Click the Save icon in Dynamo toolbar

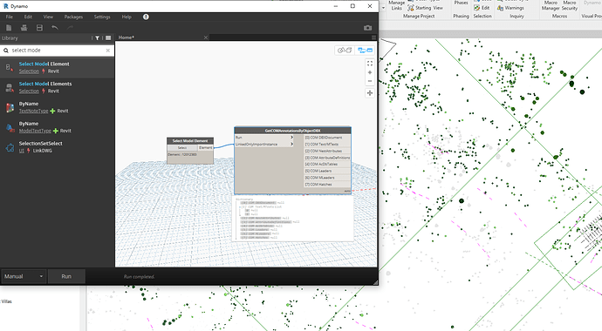(x=39, y=28)
